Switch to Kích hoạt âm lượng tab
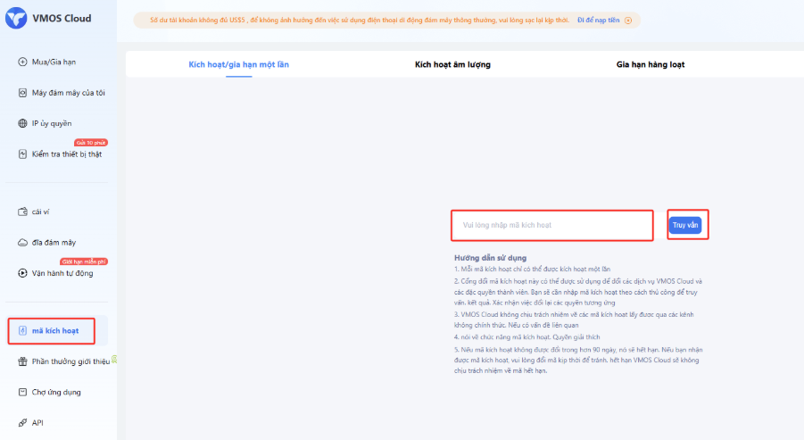Image resolution: width=804 pixels, height=440 pixels. pyautogui.click(x=452, y=64)
